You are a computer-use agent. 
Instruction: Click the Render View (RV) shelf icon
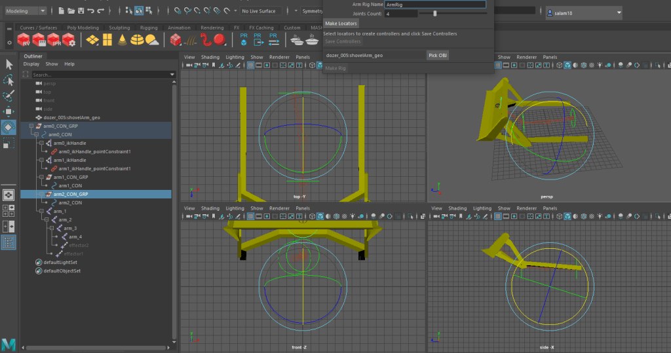click(25, 41)
